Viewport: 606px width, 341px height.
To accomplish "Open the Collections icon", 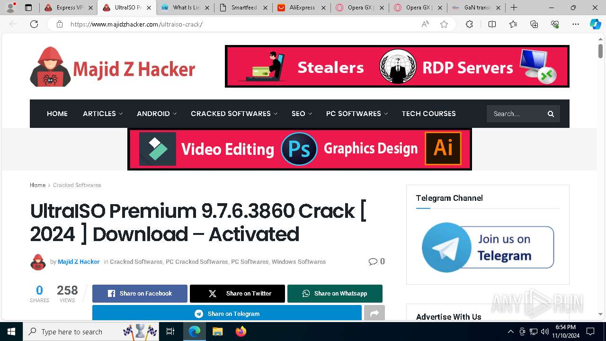I will [x=534, y=24].
